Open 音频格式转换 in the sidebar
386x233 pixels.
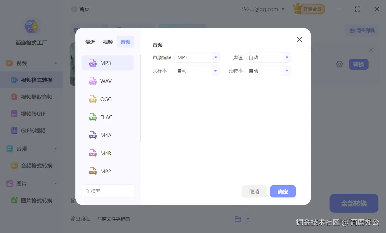31,166
